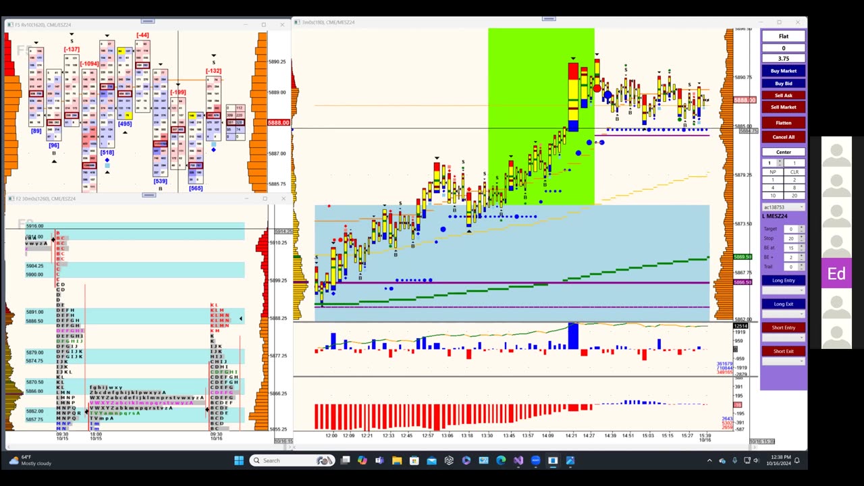
Task: Open the account ac138753 dropdown
Action: click(x=783, y=207)
